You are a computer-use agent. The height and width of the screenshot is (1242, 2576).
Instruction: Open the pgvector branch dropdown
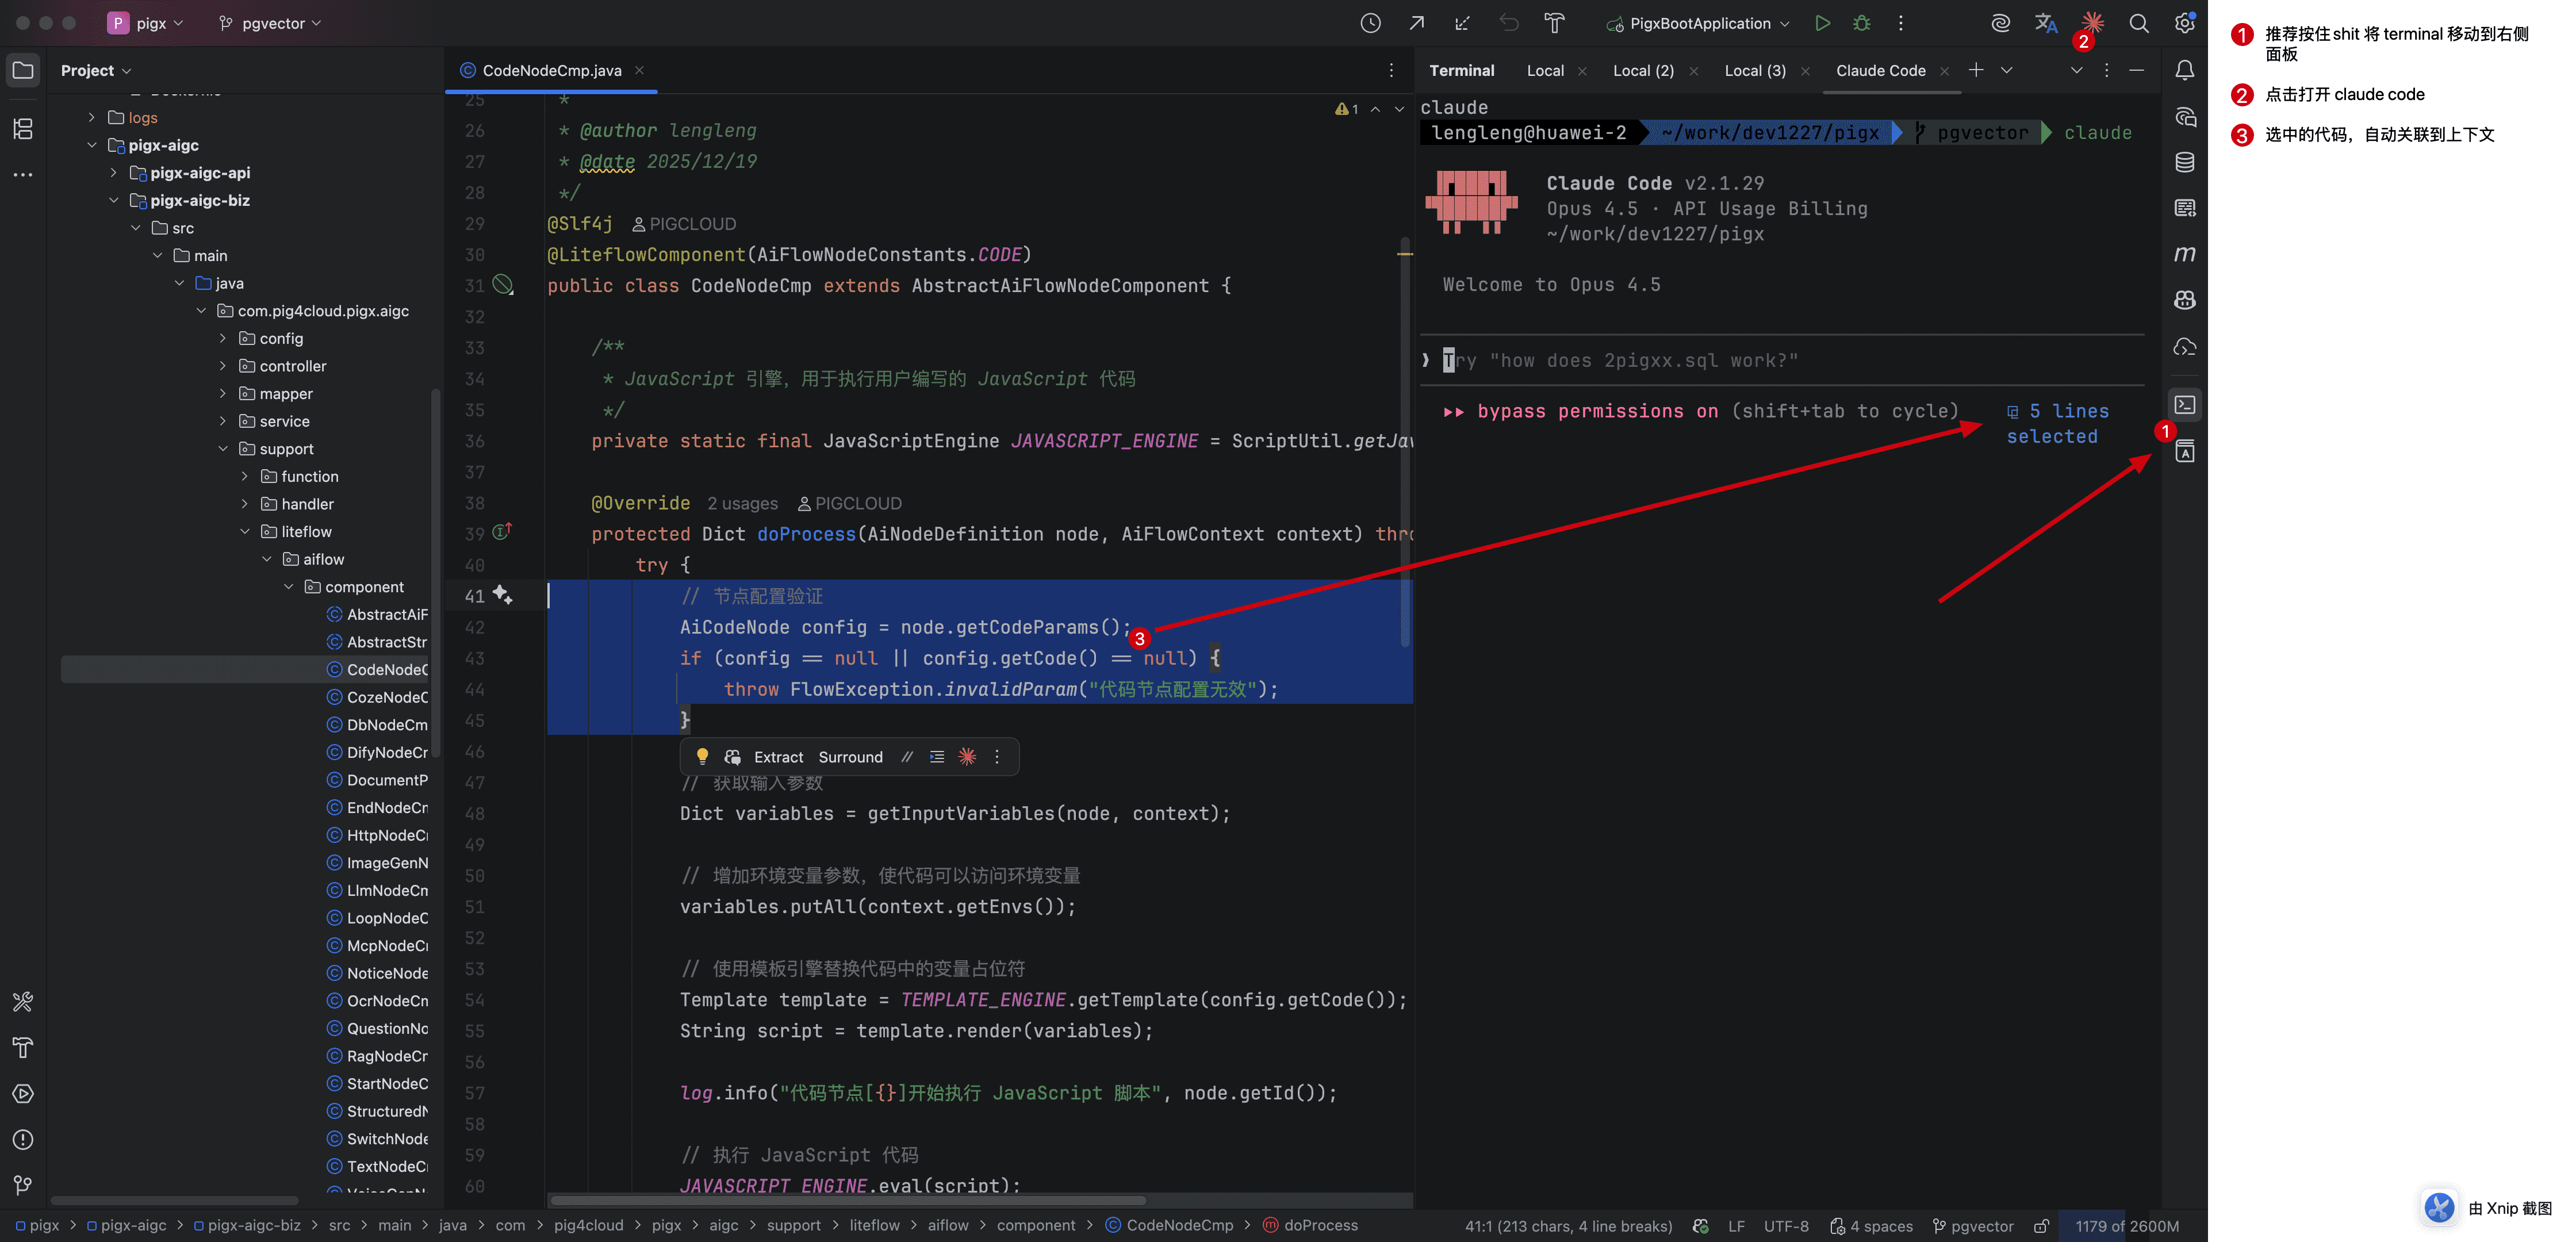pyautogui.click(x=272, y=23)
